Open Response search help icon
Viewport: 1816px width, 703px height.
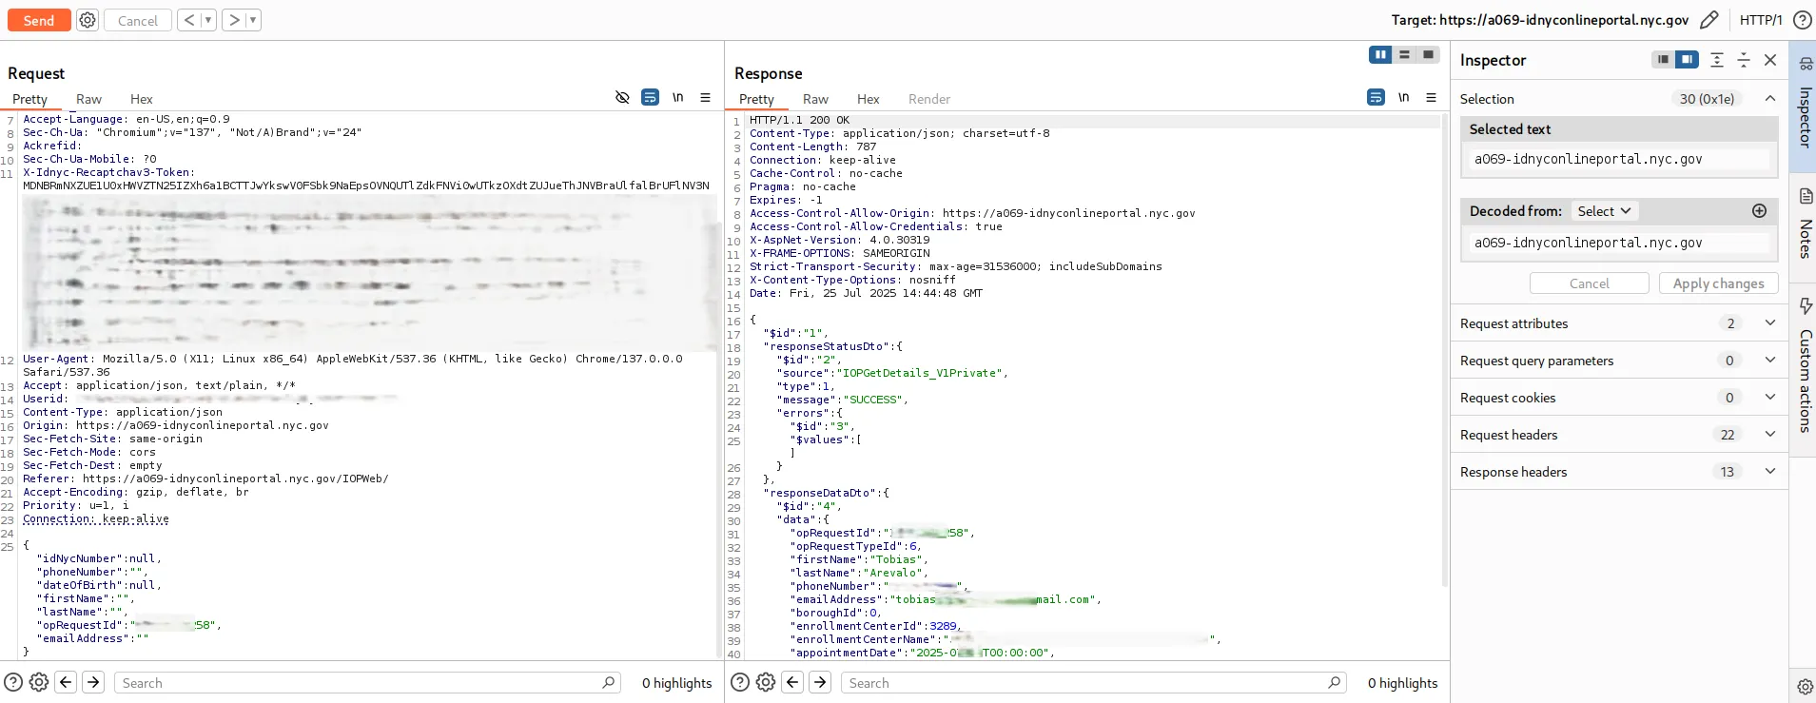tap(740, 682)
